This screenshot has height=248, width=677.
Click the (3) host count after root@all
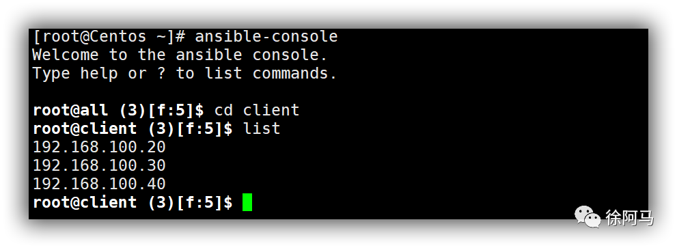pyautogui.click(x=132, y=110)
